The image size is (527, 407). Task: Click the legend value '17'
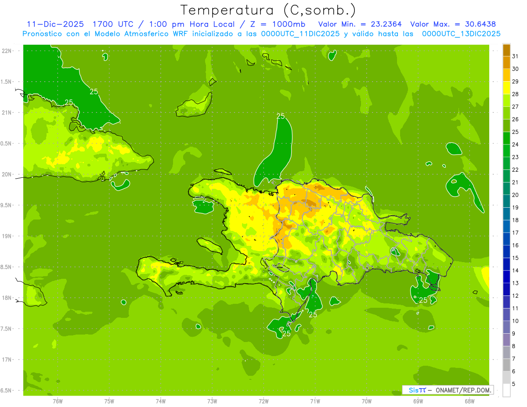[516, 233]
